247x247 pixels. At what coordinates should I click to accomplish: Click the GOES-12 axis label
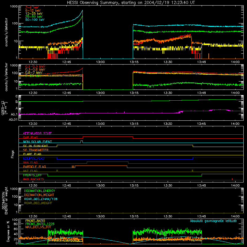(x=4, y=108)
